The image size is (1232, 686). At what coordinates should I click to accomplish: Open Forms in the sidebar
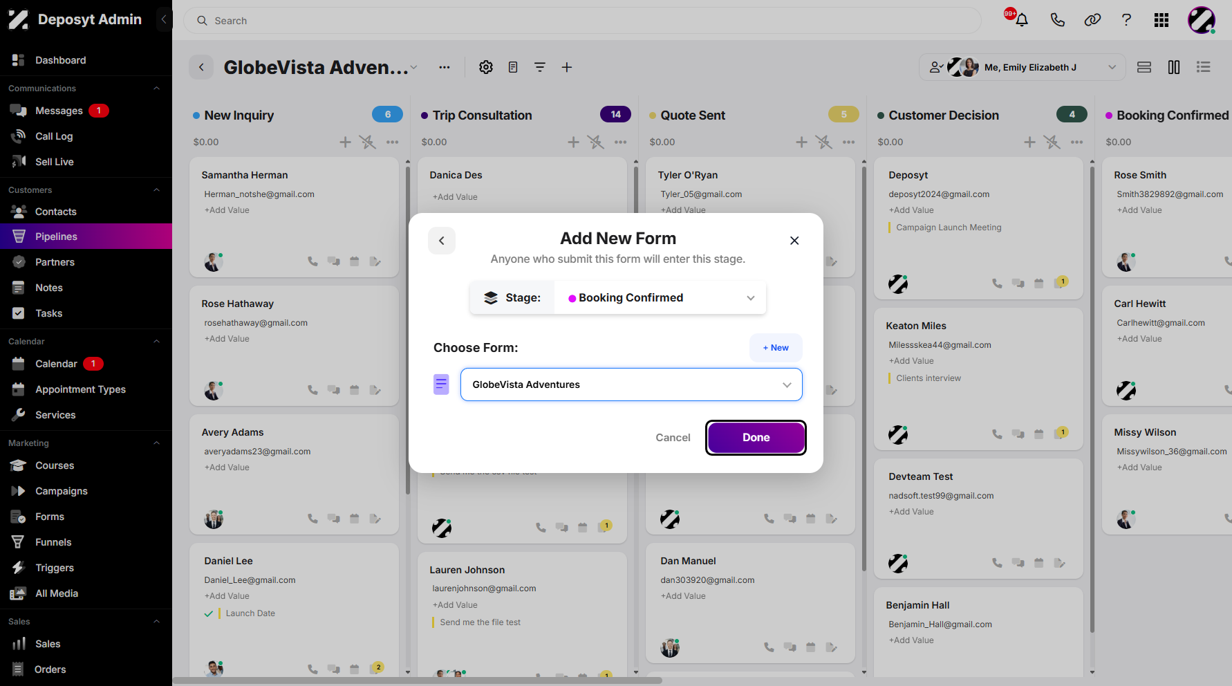86,517
